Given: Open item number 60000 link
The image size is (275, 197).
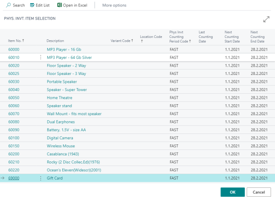Looking at the screenshot, I should pyautogui.click(x=14, y=49).
